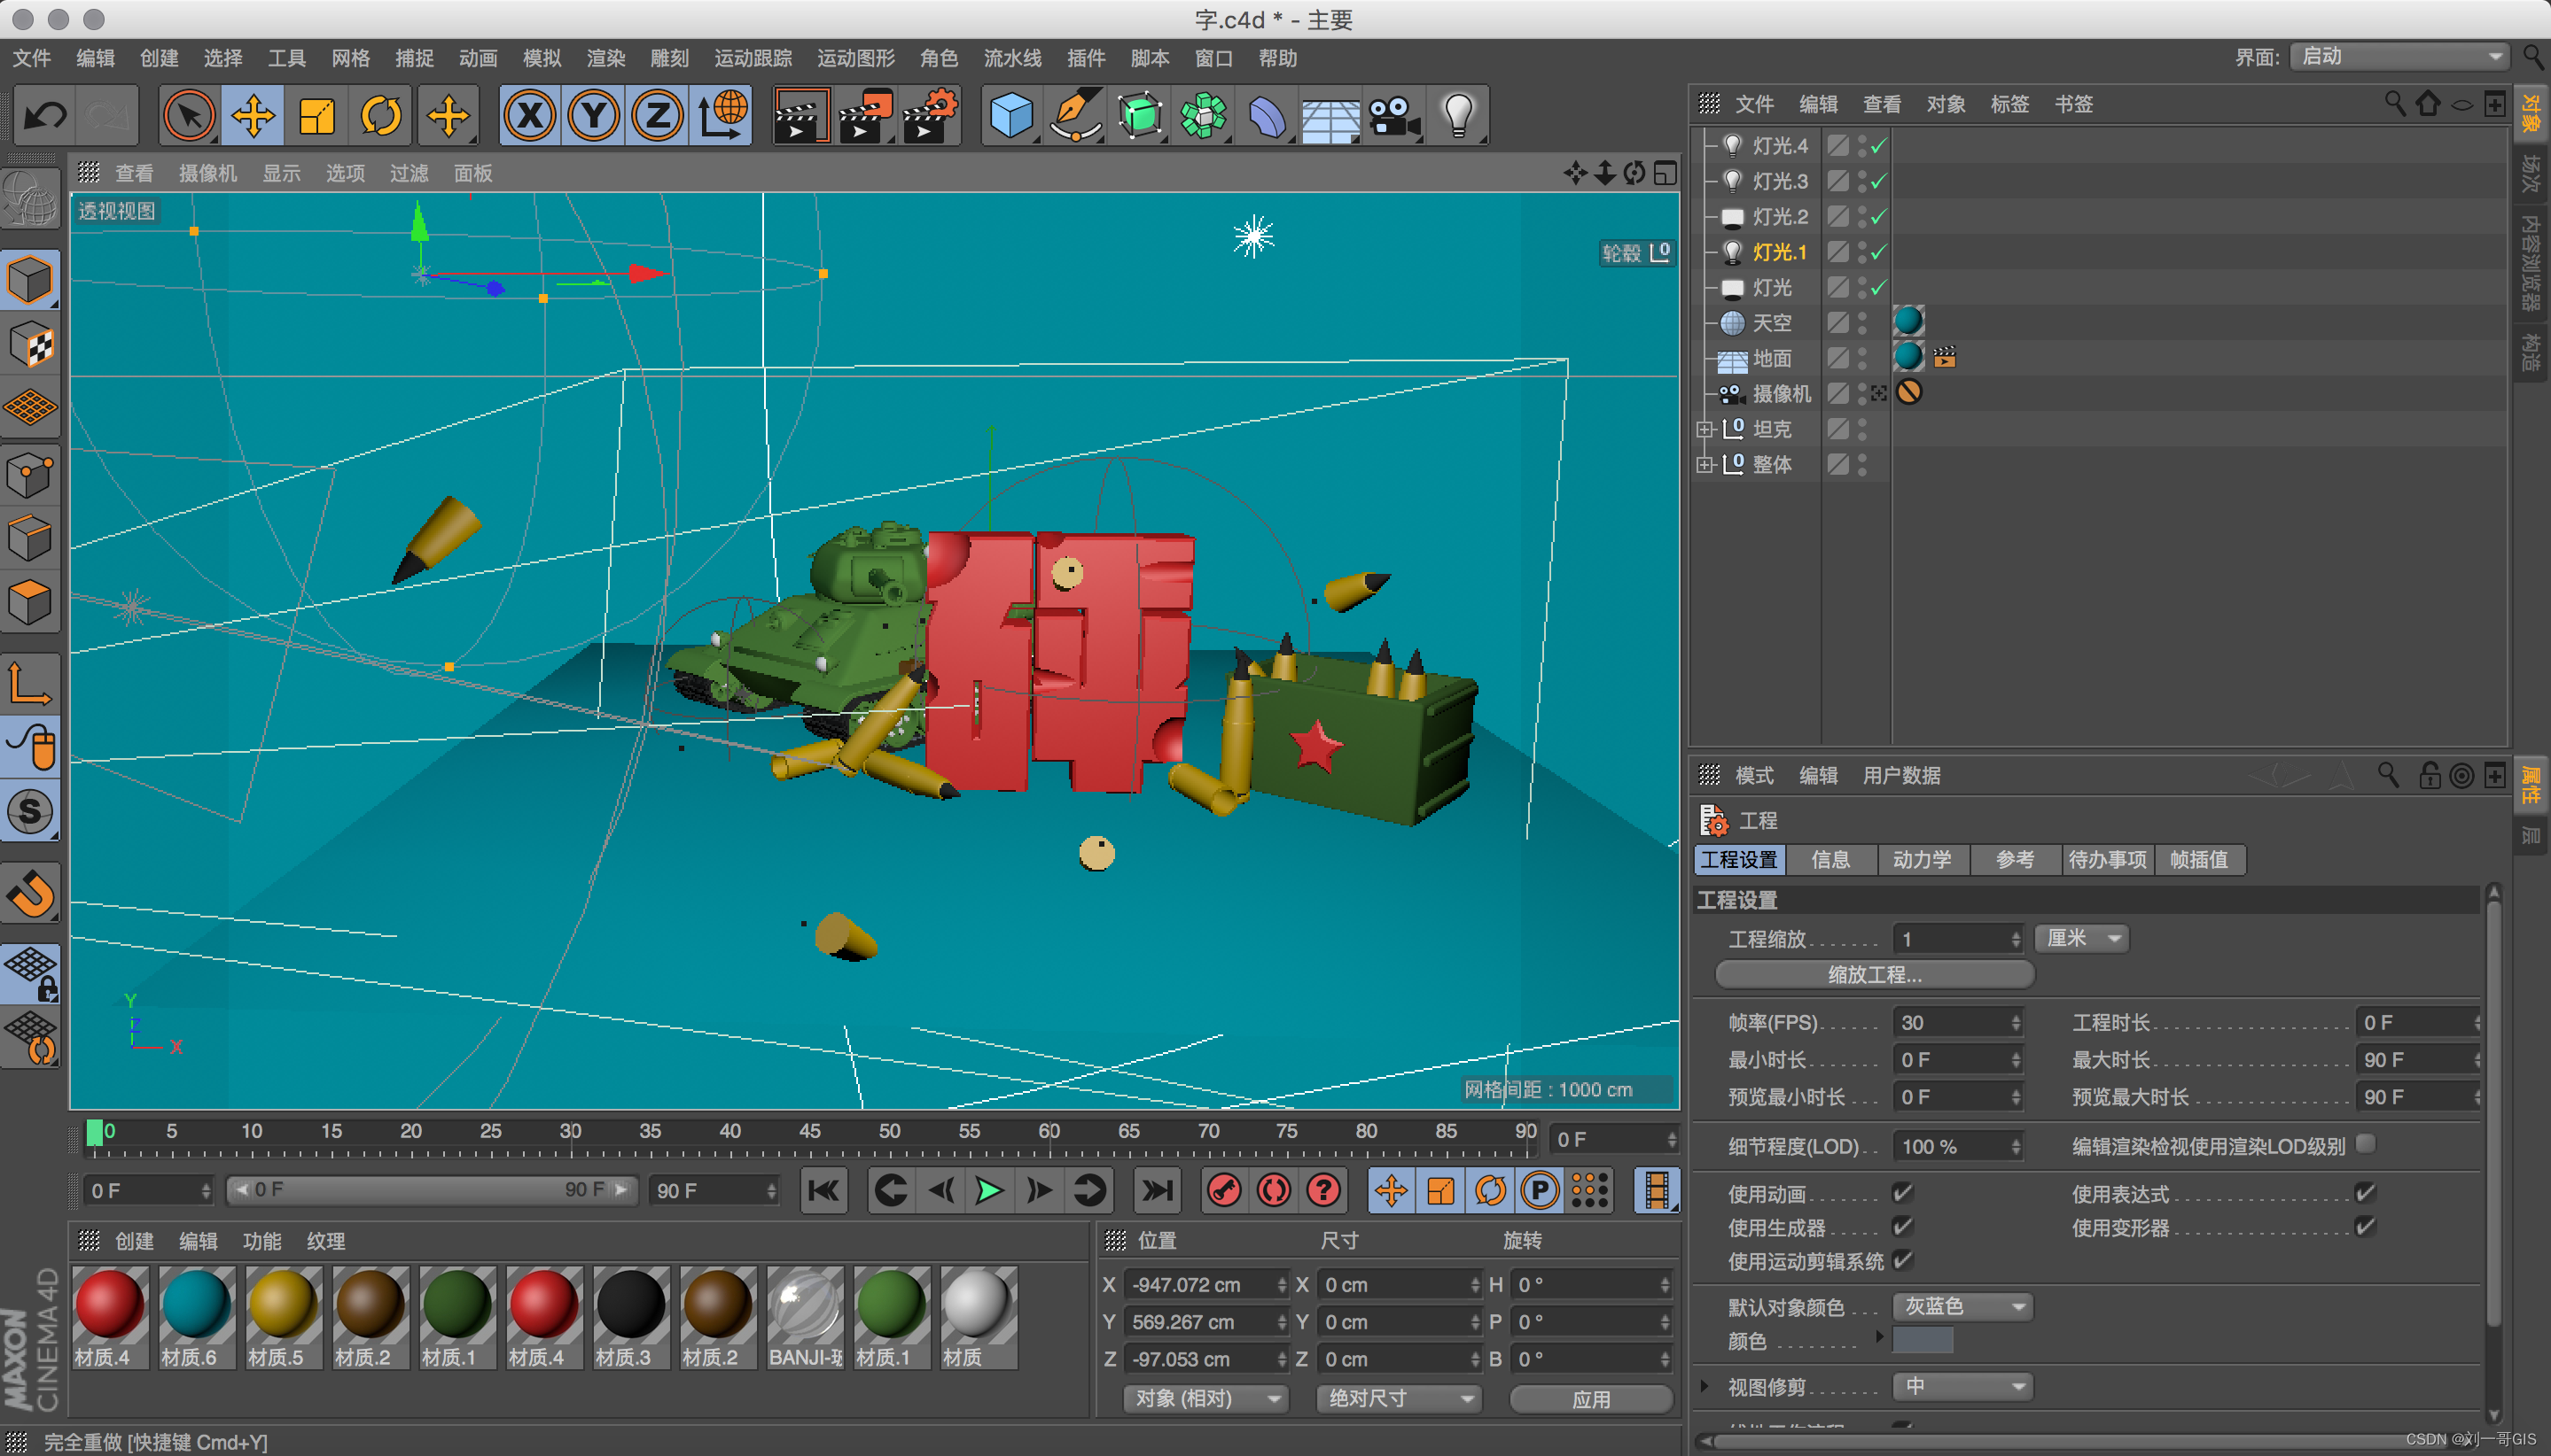The width and height of the screenshot is (2551, 1456).
Task: Click the record active objects keyframe button
Action: pyautogui.click(x=1224, y=1190)
